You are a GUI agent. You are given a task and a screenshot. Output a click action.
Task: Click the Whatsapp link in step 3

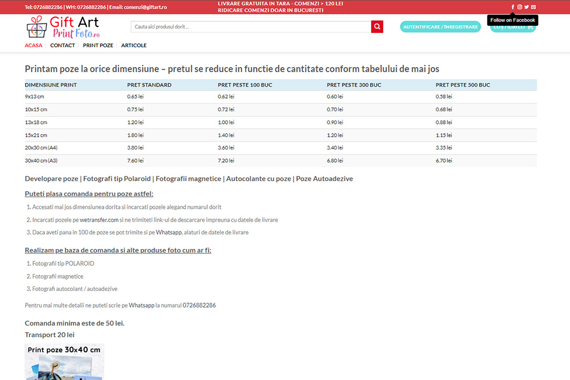(x=168, y=233)
